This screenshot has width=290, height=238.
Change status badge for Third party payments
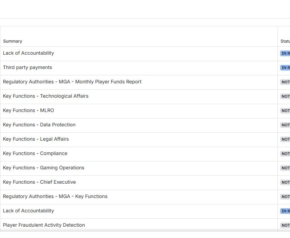coord(285,68)
